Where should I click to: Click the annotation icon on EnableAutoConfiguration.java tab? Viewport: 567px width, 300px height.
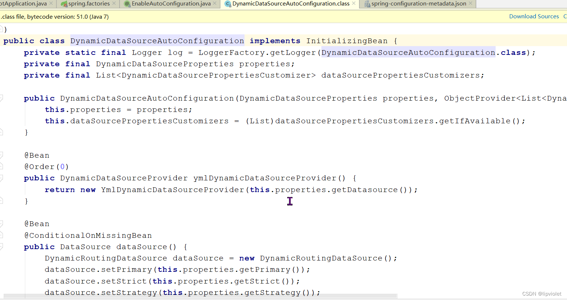(x=127, y=4)
